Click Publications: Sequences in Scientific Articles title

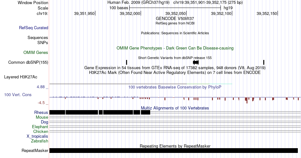pos(175,33)
